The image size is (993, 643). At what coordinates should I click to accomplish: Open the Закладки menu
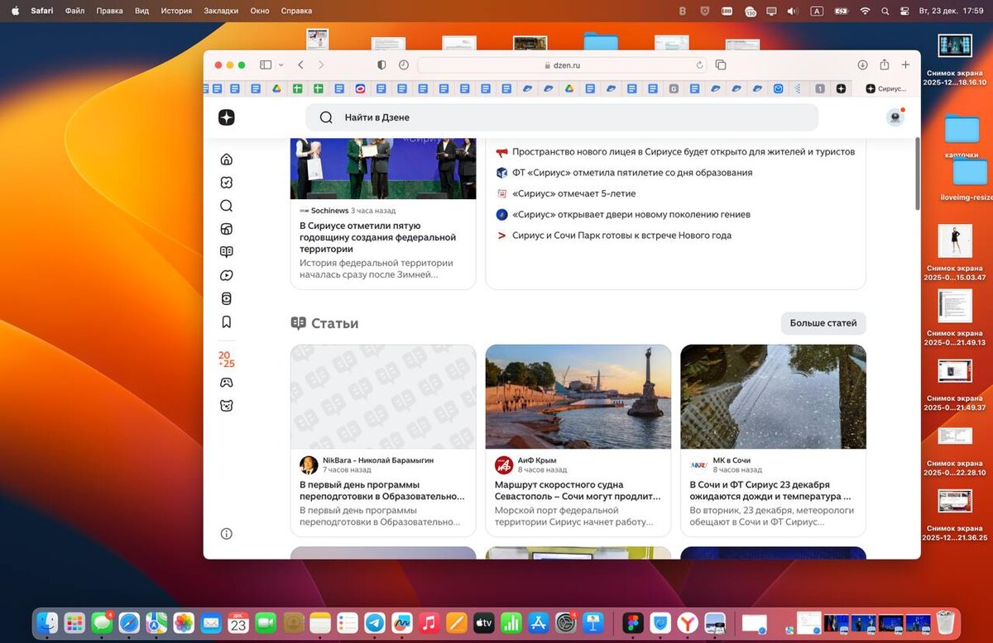tap(221, 11)
